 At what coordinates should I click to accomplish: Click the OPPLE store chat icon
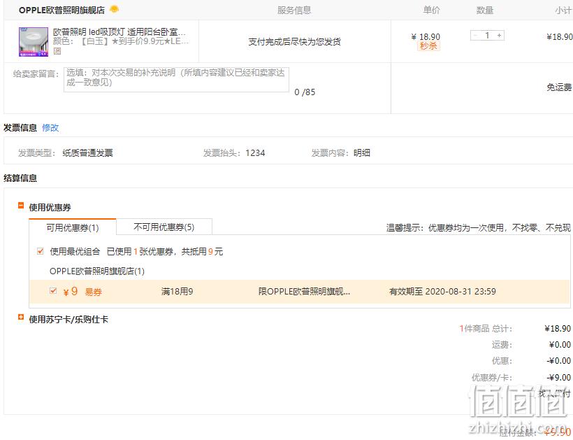pyautogui.click(x=114, y=9)
